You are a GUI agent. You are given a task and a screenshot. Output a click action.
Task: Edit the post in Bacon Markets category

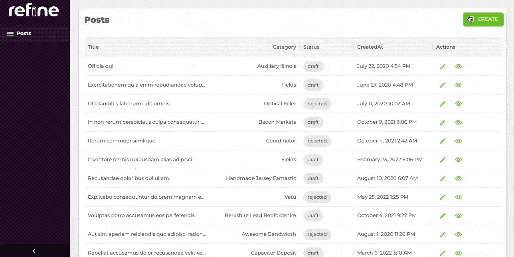[x=442, y=122]
